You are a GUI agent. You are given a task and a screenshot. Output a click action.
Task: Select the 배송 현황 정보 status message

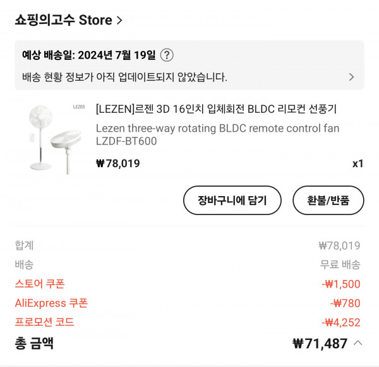pyautogui.click(x=124, y=77)
